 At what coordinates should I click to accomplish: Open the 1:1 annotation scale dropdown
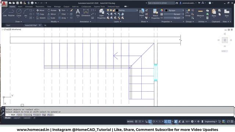point(188,121)
